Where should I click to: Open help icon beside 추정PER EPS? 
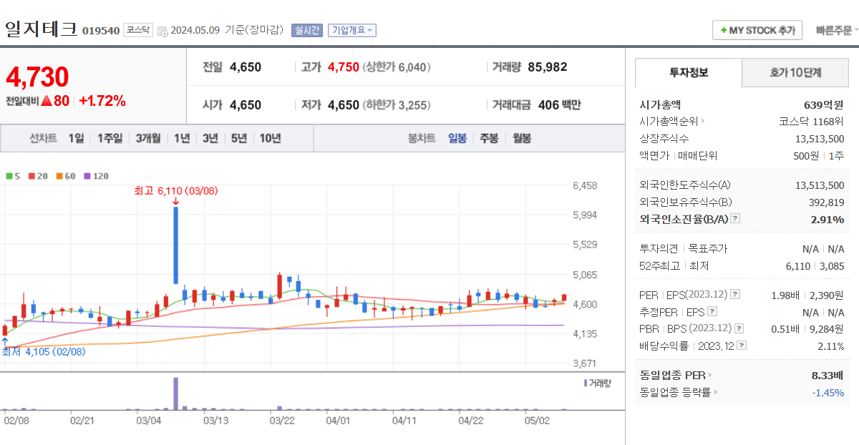(x=712, y=312)
